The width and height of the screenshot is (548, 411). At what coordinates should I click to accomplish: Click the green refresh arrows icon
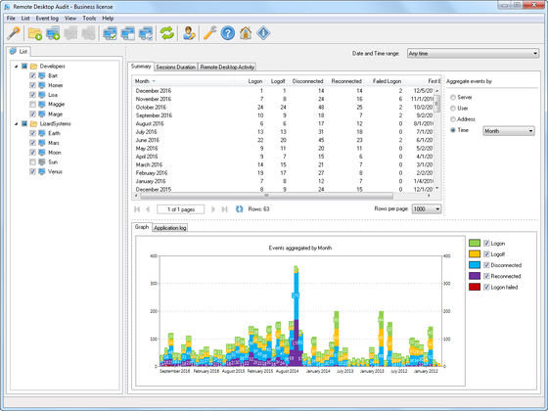(167, 33)
